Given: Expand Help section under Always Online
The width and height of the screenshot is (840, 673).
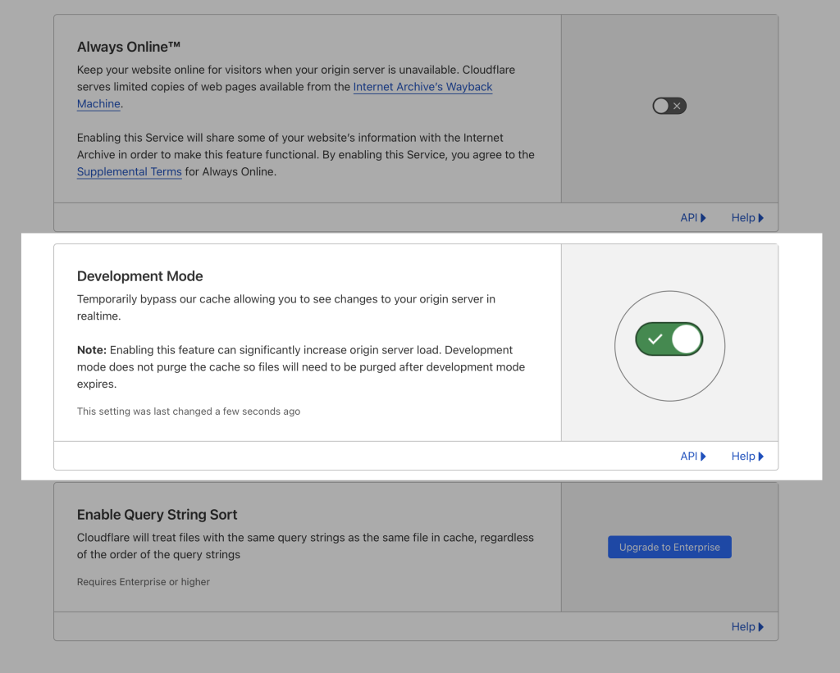Looking at the screenshot, I should (x=747, y=218).
